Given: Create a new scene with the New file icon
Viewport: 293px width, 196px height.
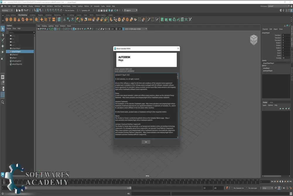Looking at the screenshot, I should pyautogui.click(x=17, y=10).
